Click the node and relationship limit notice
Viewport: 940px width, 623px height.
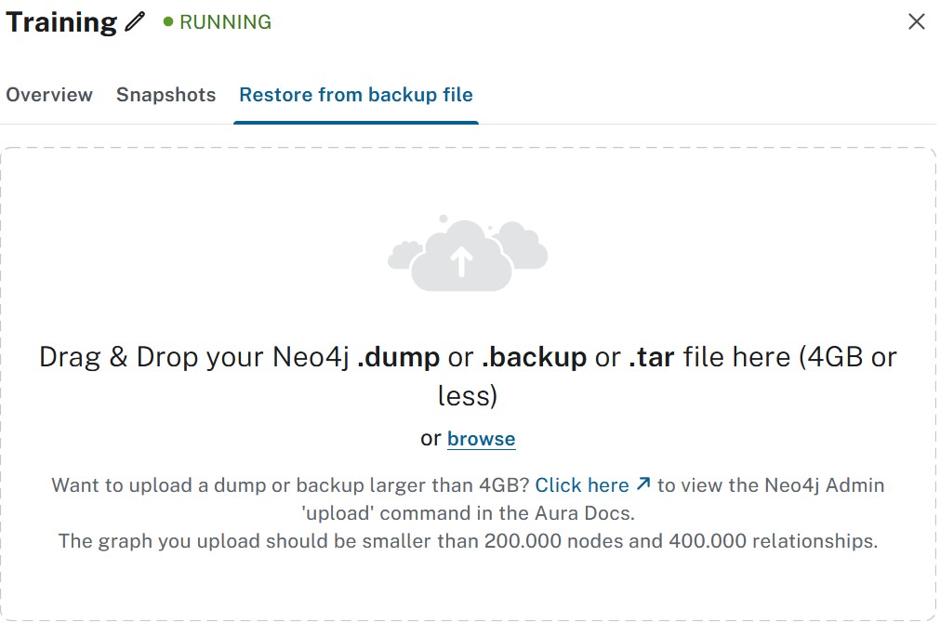click(467, 540)
